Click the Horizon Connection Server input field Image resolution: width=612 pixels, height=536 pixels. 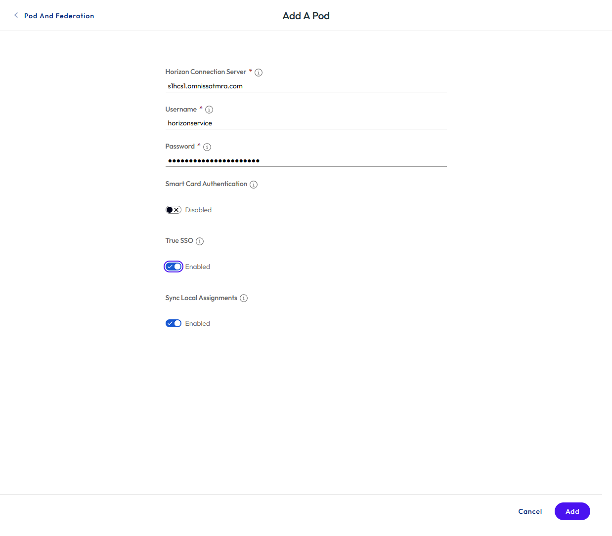306,86
